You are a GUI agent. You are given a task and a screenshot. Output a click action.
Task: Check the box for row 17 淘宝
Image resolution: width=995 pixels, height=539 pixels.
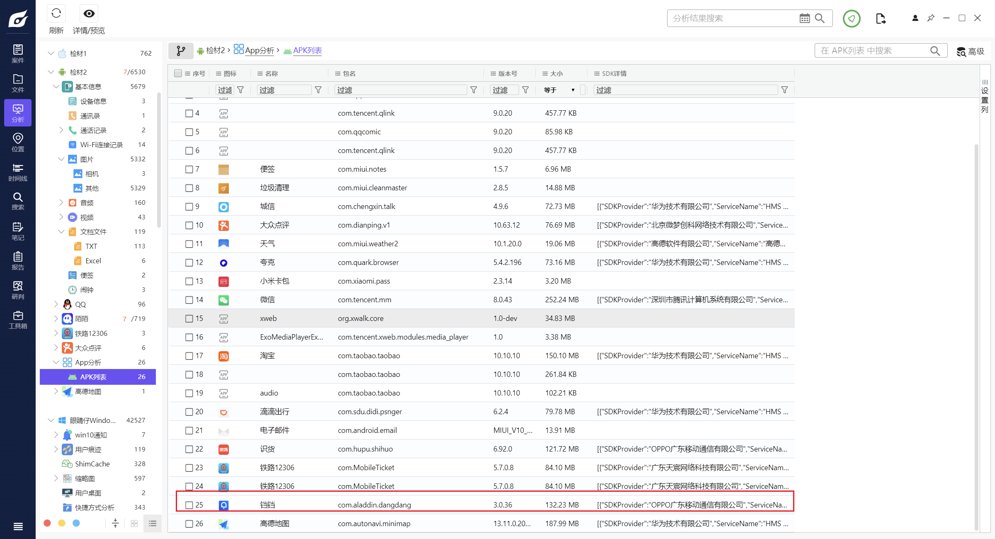189,356
